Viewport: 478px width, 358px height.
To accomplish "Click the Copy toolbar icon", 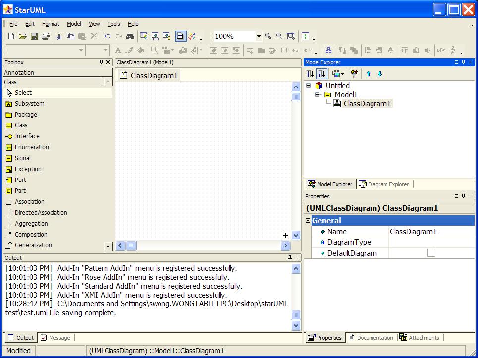I will [x=70, y=36].
